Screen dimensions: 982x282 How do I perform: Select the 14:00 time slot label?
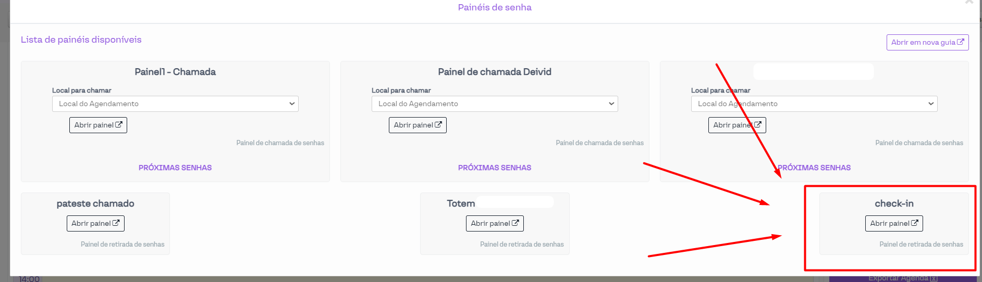tap(29, 279)
